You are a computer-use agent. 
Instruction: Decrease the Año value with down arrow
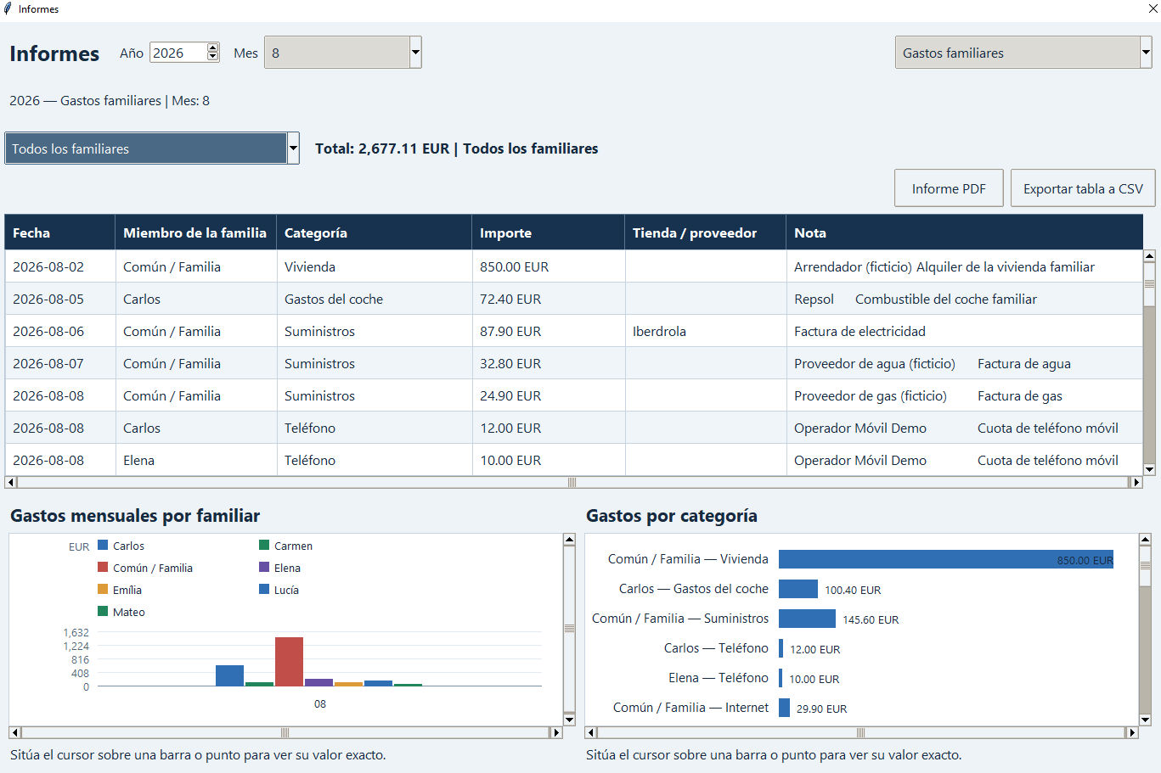[213, 57]
